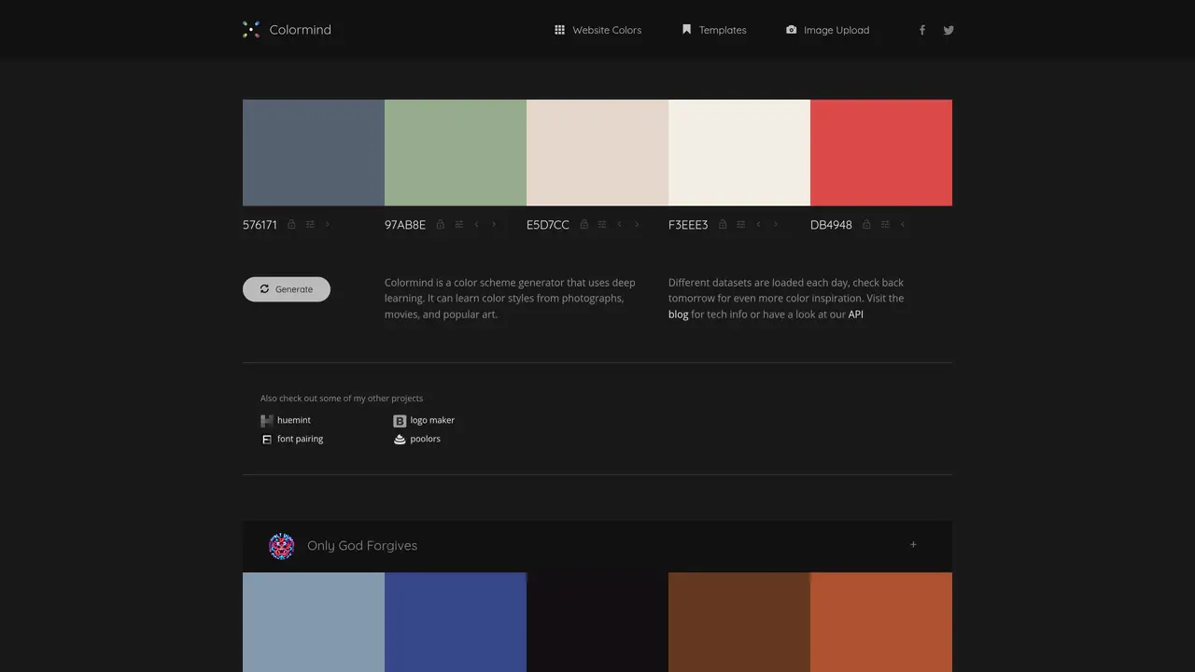Lock the 97AB8E color
This screenshot has width=1195, height=672.
(441, 224)
